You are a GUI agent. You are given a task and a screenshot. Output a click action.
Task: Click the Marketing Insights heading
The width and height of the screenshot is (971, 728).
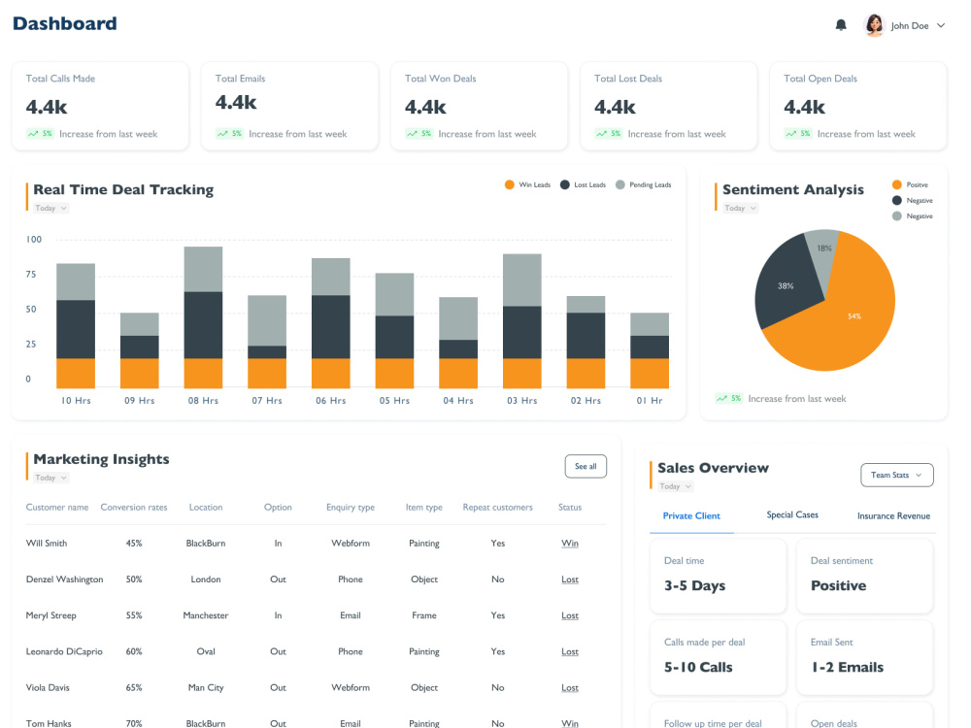[102, 459]
